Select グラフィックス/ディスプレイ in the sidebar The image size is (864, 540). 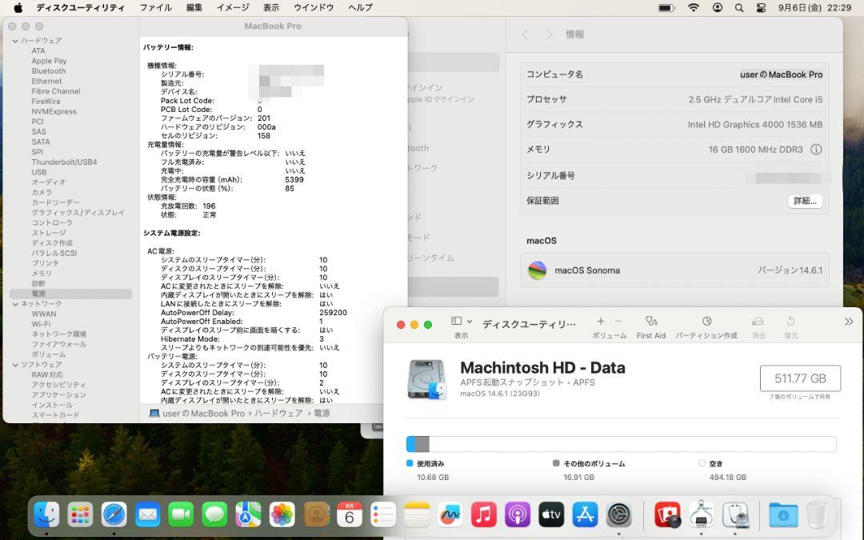click(x=78, y=213)
